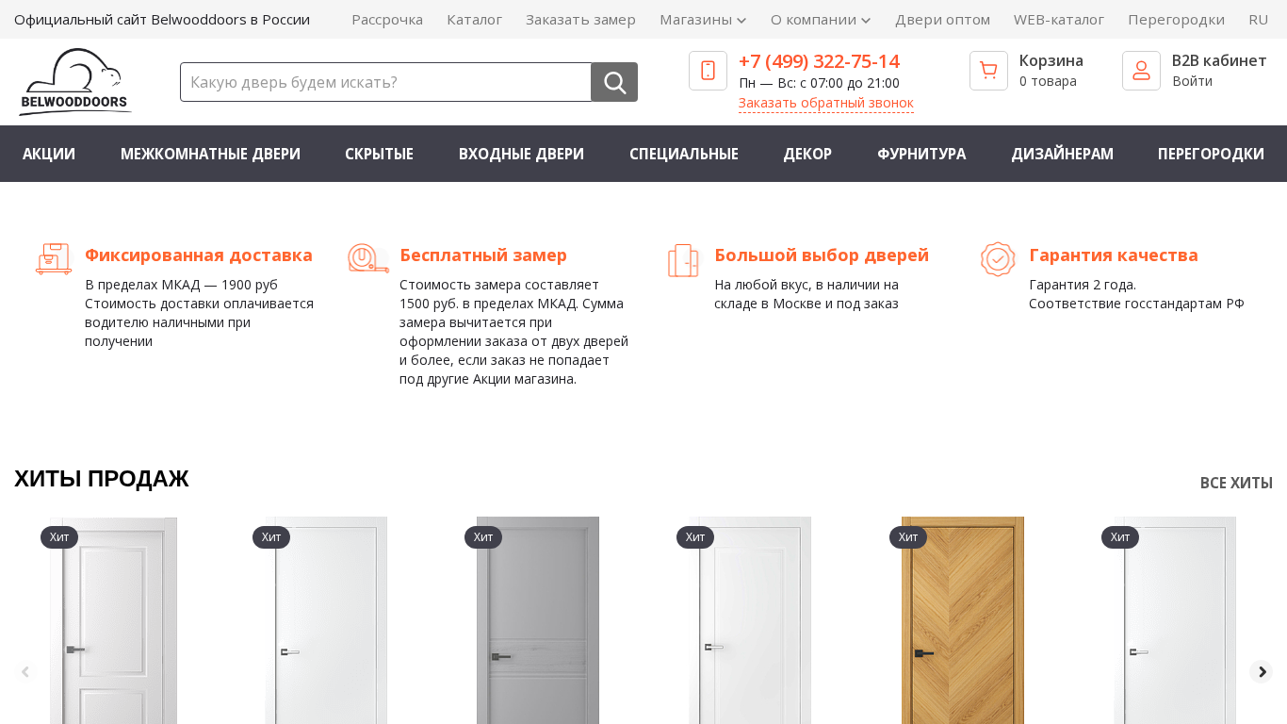This screenshot has width=1287, height=724.
Task: Click the fixed delivery cart icon
Action: (54, 259)
